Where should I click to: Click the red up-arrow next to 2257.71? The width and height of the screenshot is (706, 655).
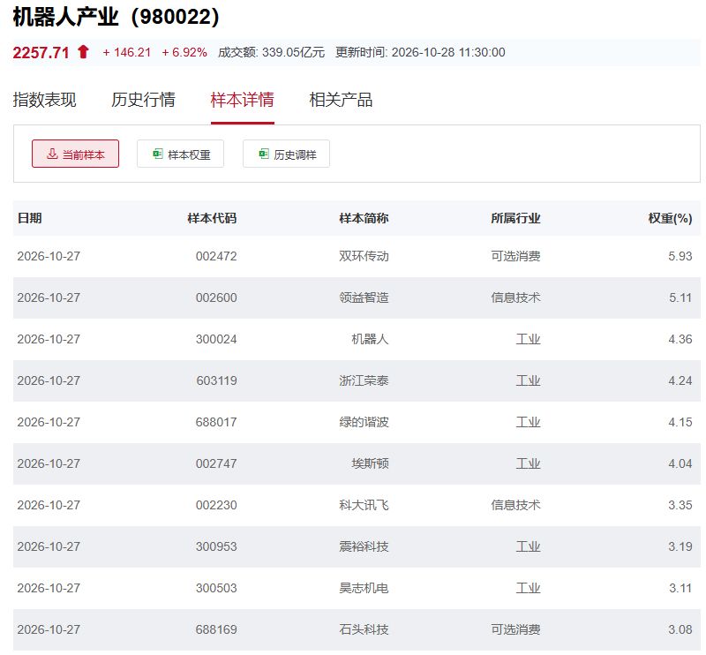(83, 52)
